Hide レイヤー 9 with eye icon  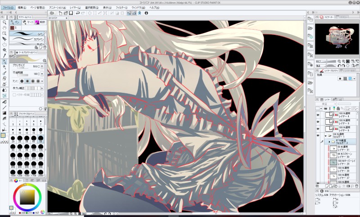tap(318, 122)
